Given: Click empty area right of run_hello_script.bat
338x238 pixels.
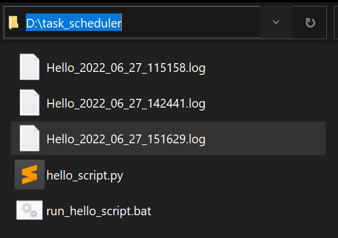Looking at the screenshot, I should tap(238, 211).
